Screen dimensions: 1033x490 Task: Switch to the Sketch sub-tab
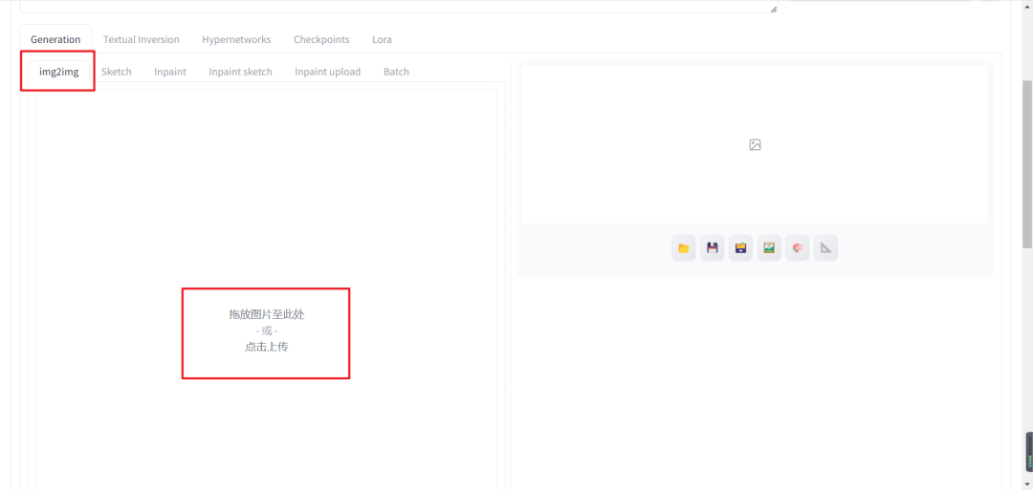click(117, 72)
